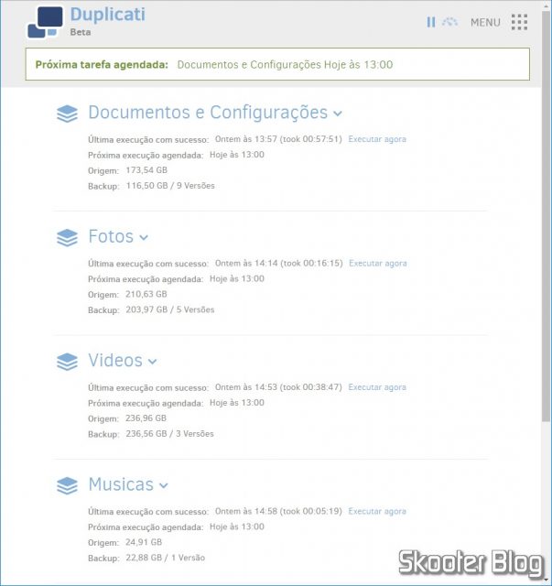Click the 'Beta' label under Duplicati
The image size is (552, 586).
click(81, 32)
